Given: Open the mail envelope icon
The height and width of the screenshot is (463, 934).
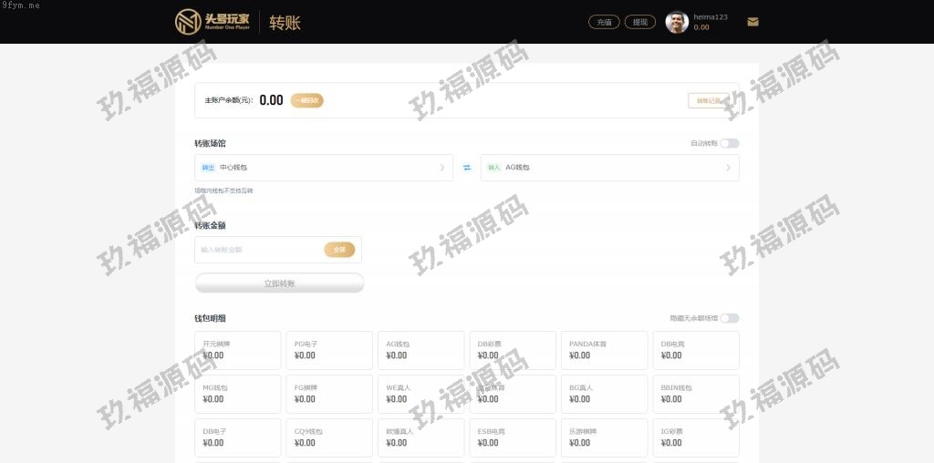Looking at the screenshot, I should click(x=752, y=22).
